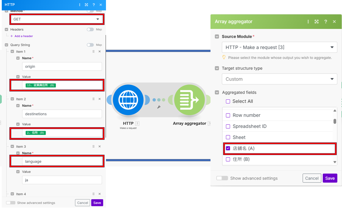Check the Spreadsheet ID field
342x216 pixels.
pyautogui.click(x=228, y=126)
